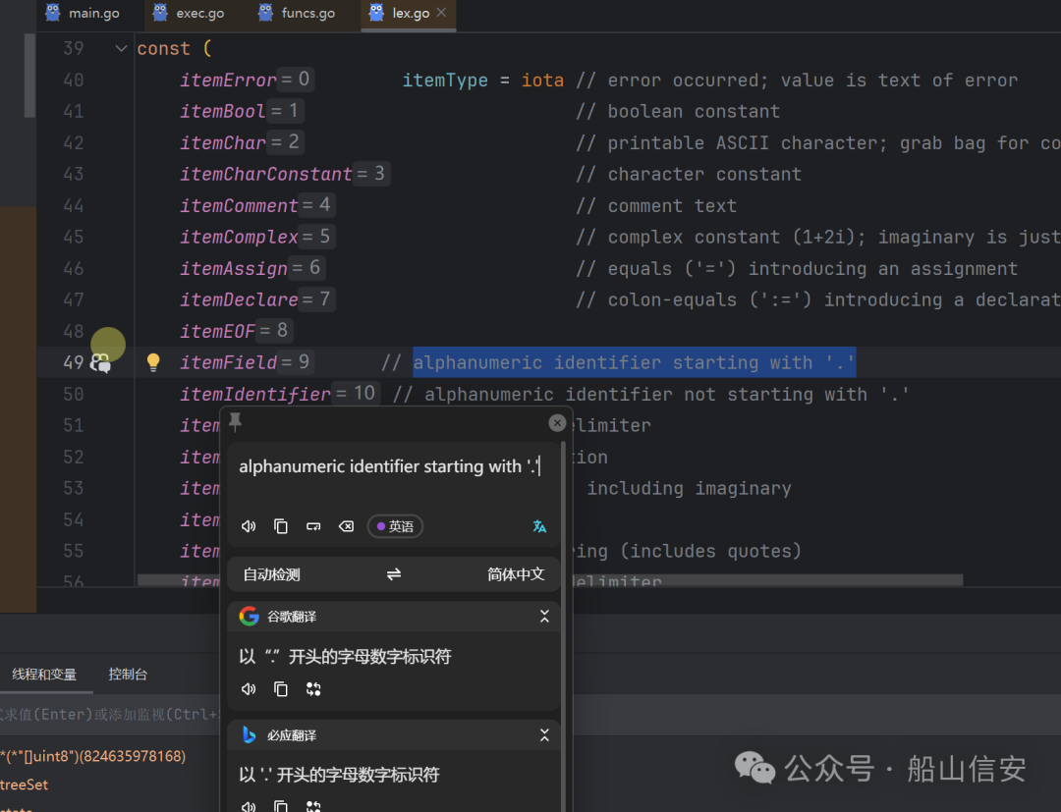The height and width of the screenshot is (812, 1061).
Task: Click line number 50 in the gutter
Action: click(x=73, y=394)
